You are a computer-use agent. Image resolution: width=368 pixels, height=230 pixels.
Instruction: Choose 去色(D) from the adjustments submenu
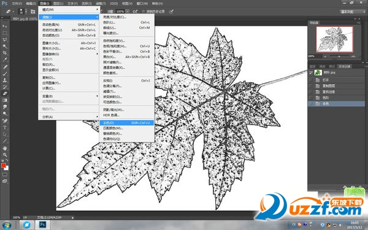pyautogui.click(x=127, y=123)
